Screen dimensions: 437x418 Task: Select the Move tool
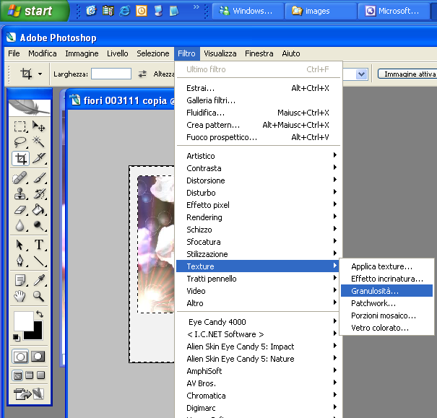(38, 126)
